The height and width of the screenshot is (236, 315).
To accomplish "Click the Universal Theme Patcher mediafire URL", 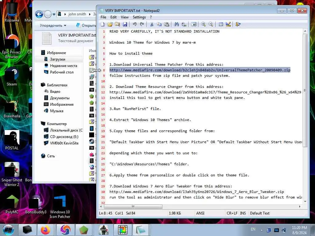I will 200,70.
